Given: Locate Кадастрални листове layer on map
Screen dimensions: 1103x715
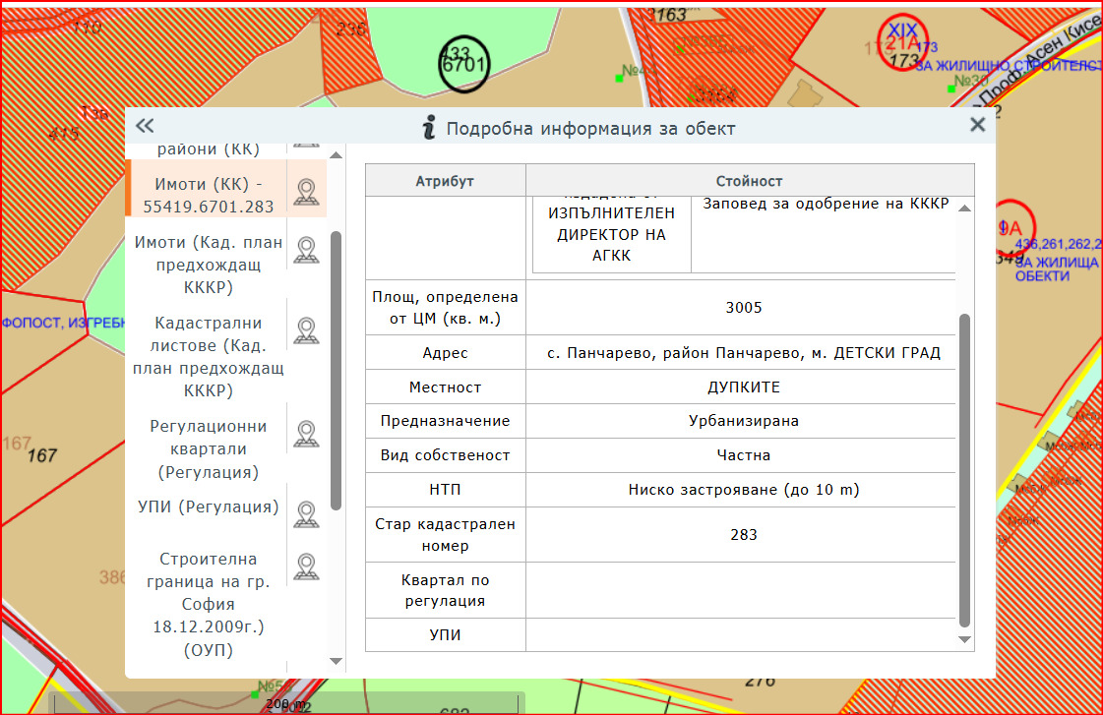Looking at the screenshot, I should click(307, 330).
